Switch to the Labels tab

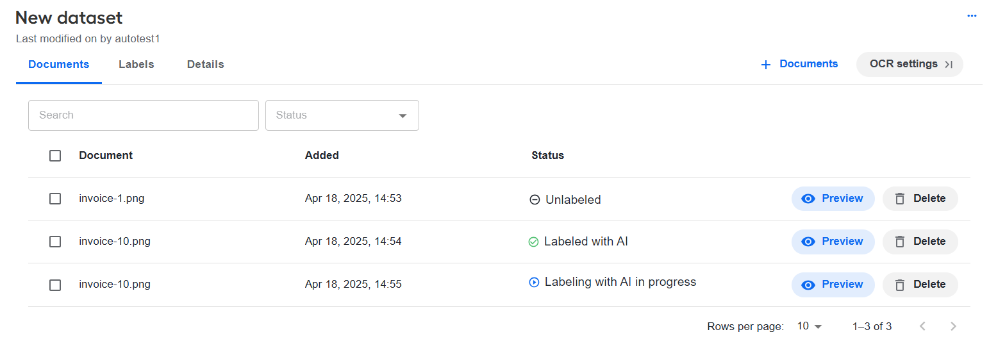(x=137, y=64)
